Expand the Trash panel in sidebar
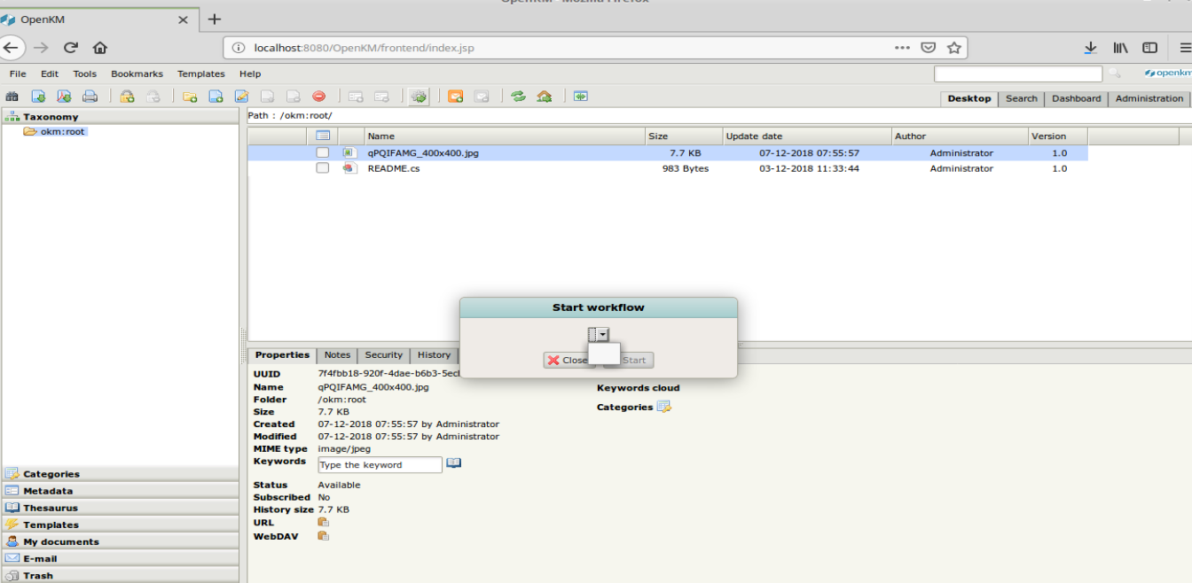Viewport: 1192px width, 583px height. tap(38, 575)
